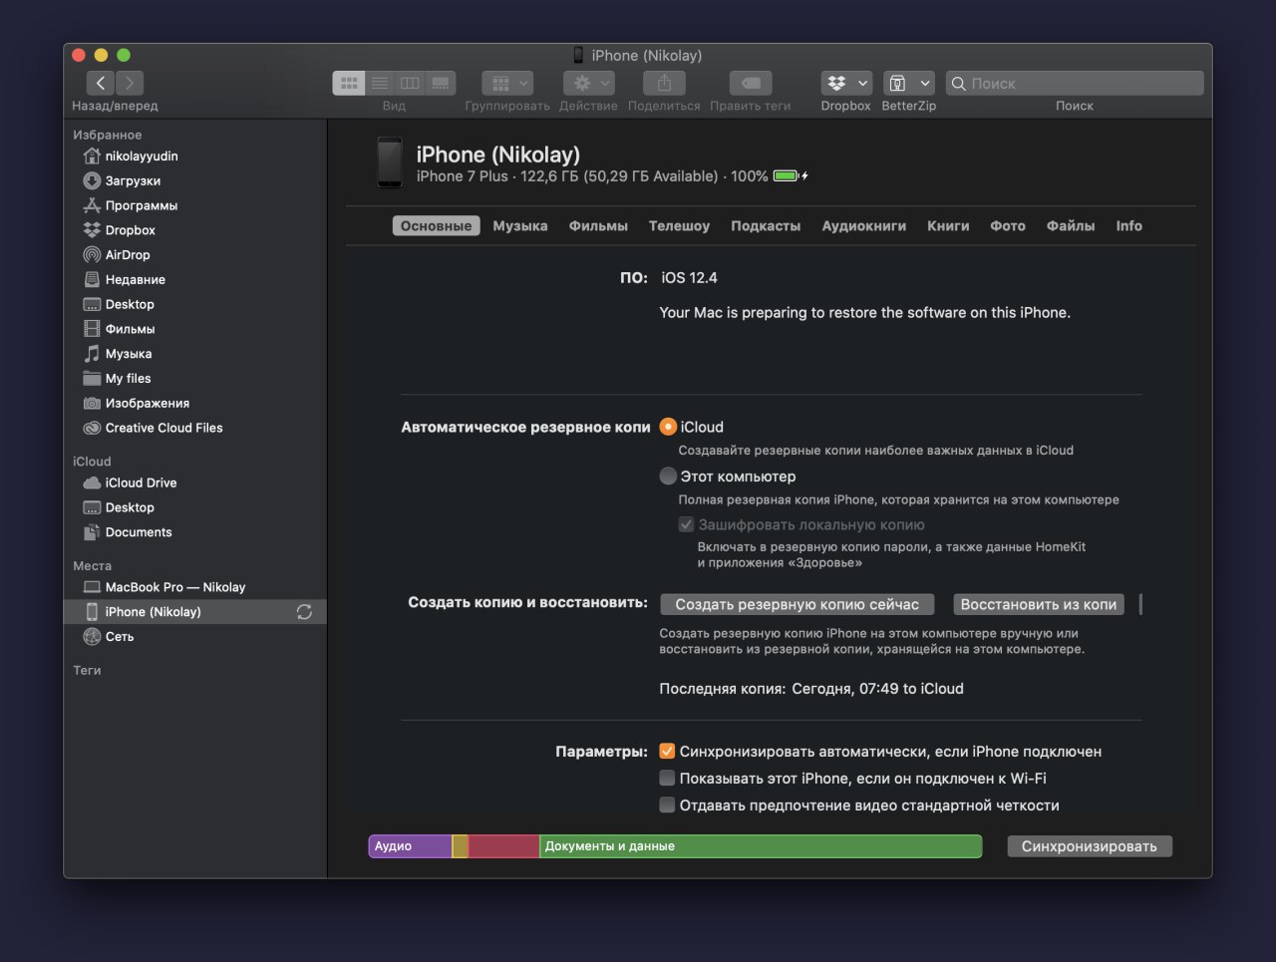Open the BetterZip toolbar dropdown
The image size is (1276, 962).
908,83
